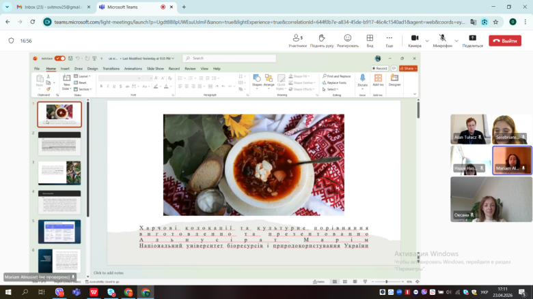Screen dimensions: 533x299
Task: Select Alan Tulacz video tile
Action: click(470, 129)
